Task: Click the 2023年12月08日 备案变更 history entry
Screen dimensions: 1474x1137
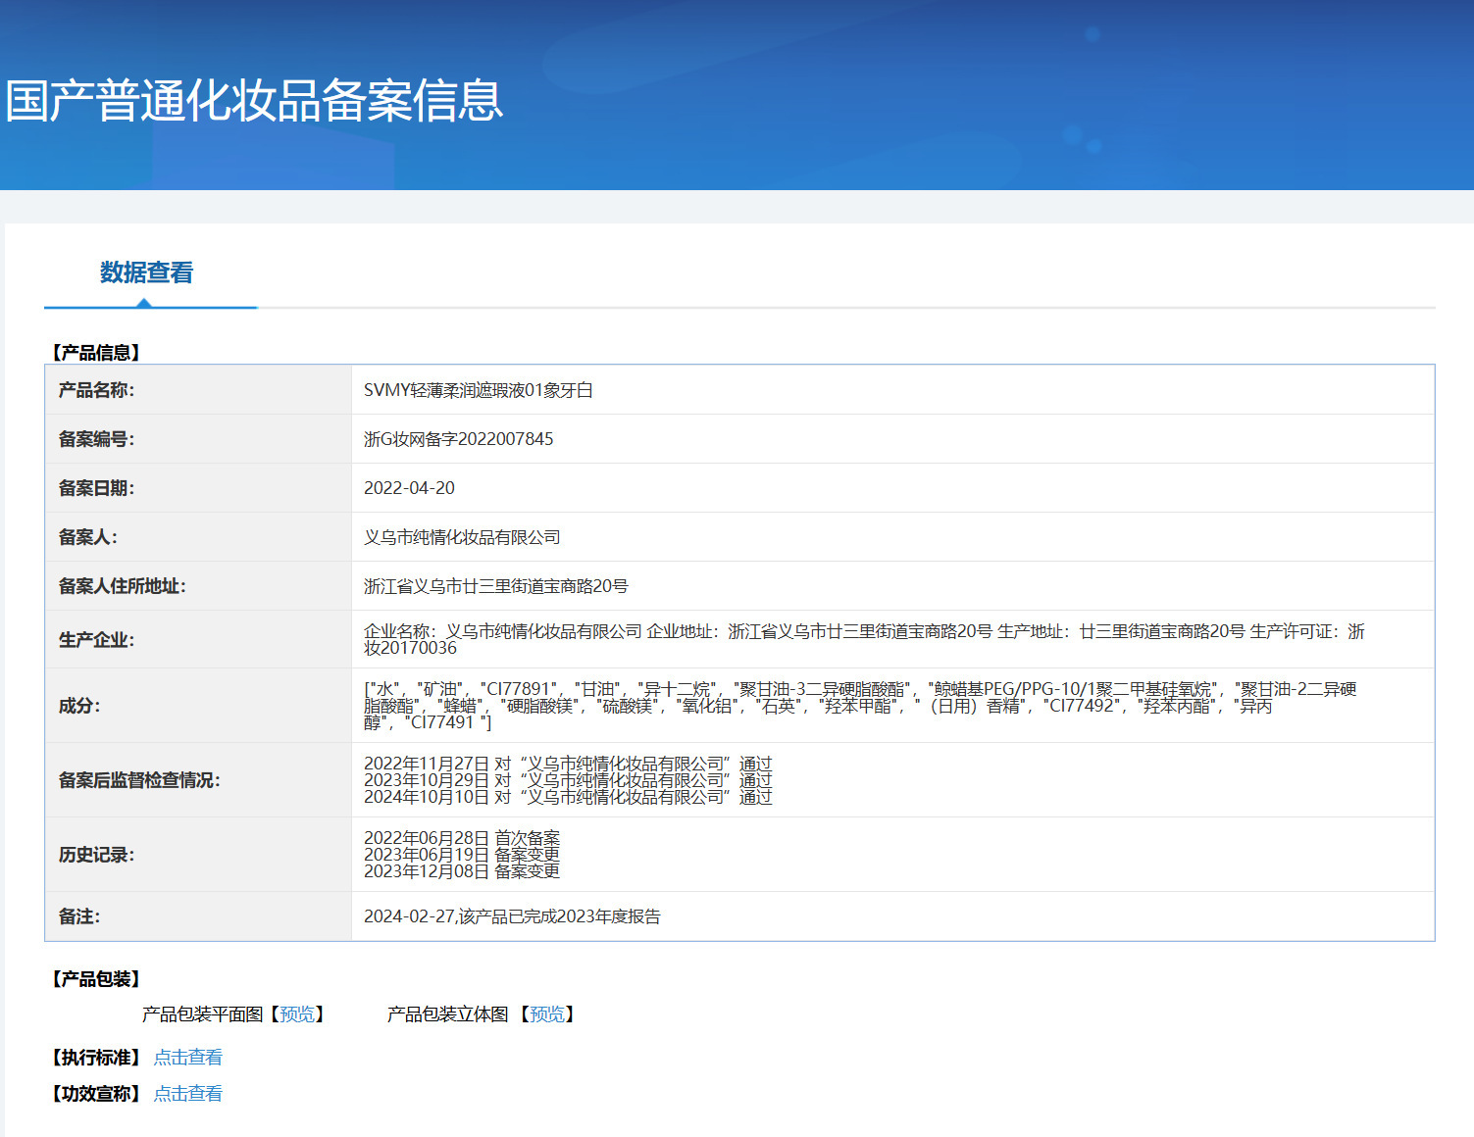Action: click(462, 871)
